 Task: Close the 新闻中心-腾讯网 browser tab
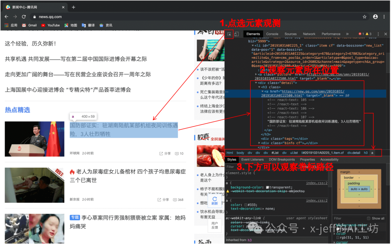[x=63, y=7]
